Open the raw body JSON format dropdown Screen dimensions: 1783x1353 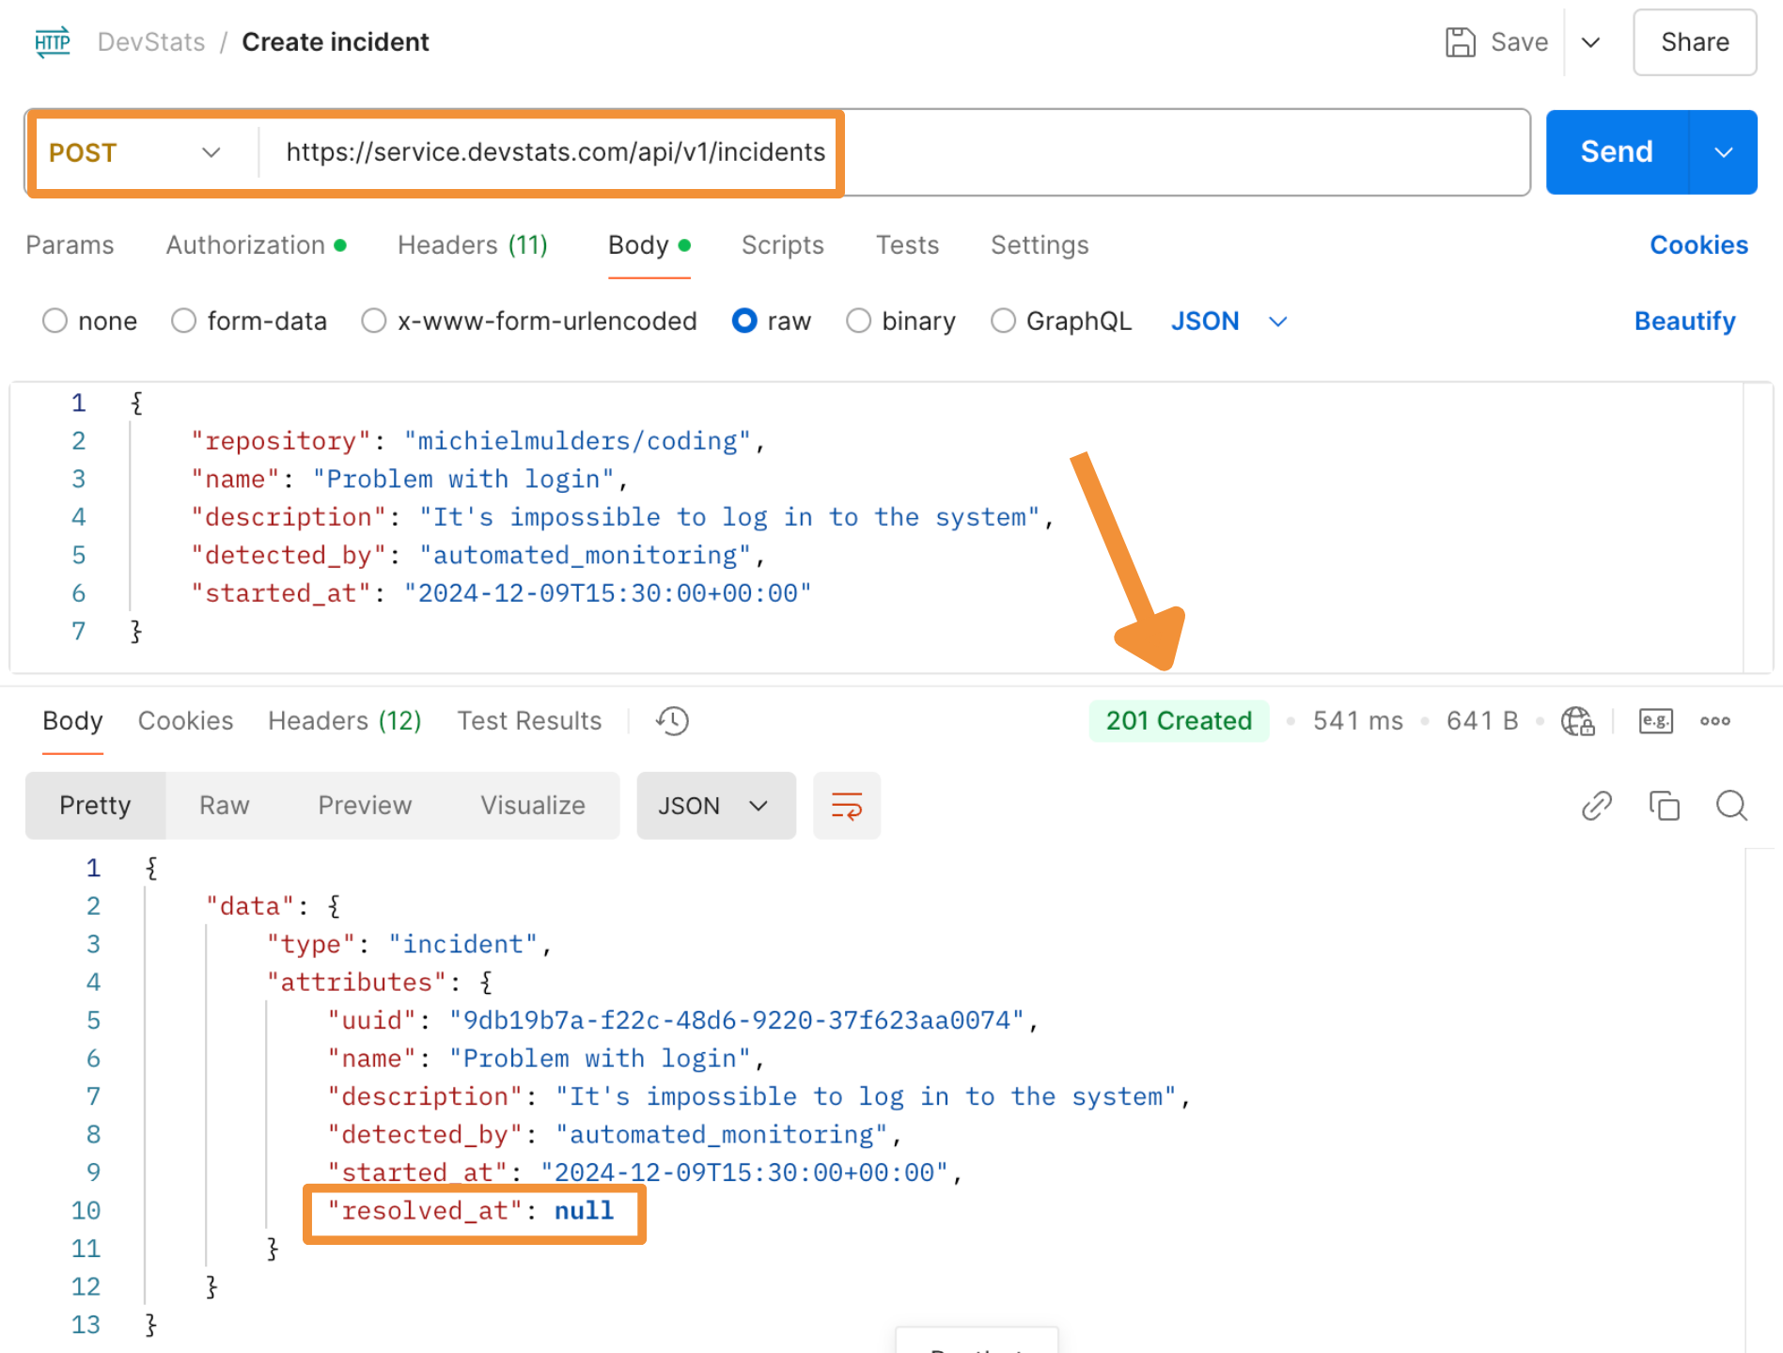click(x=1228, y=322)
